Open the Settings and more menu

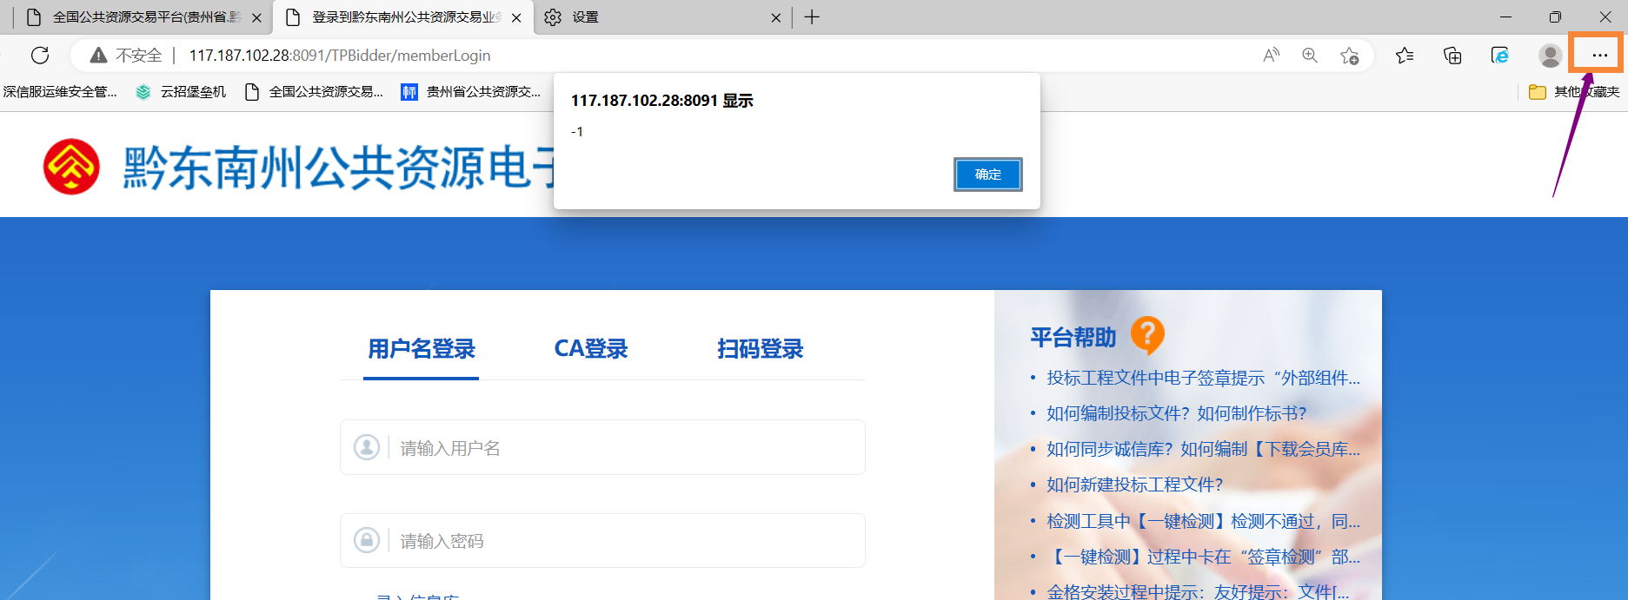pos(1599,55)
